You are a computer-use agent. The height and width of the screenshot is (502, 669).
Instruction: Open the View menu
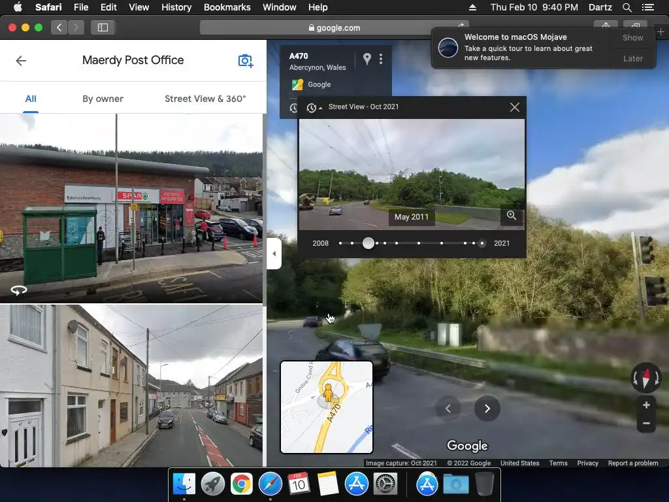[139, 7]
